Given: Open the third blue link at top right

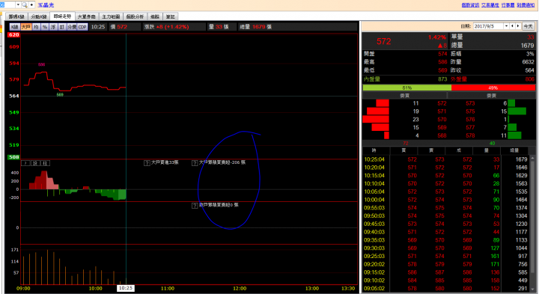Looking at the screenshot, I should point(508,4).
